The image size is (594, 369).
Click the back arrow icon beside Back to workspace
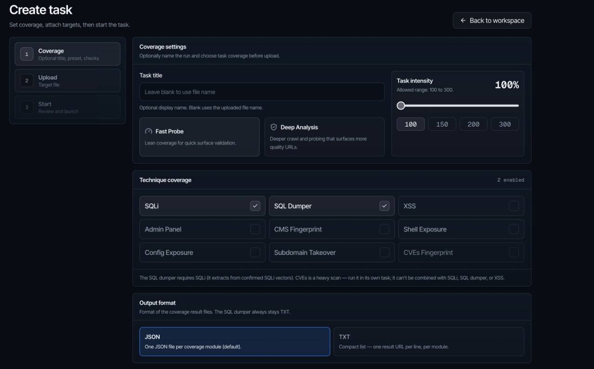coord(463,20)
